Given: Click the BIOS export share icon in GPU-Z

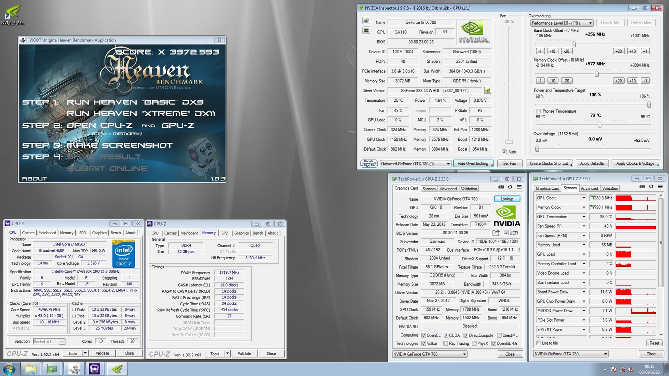Looking at the screenshot, I should pos(496,233).
